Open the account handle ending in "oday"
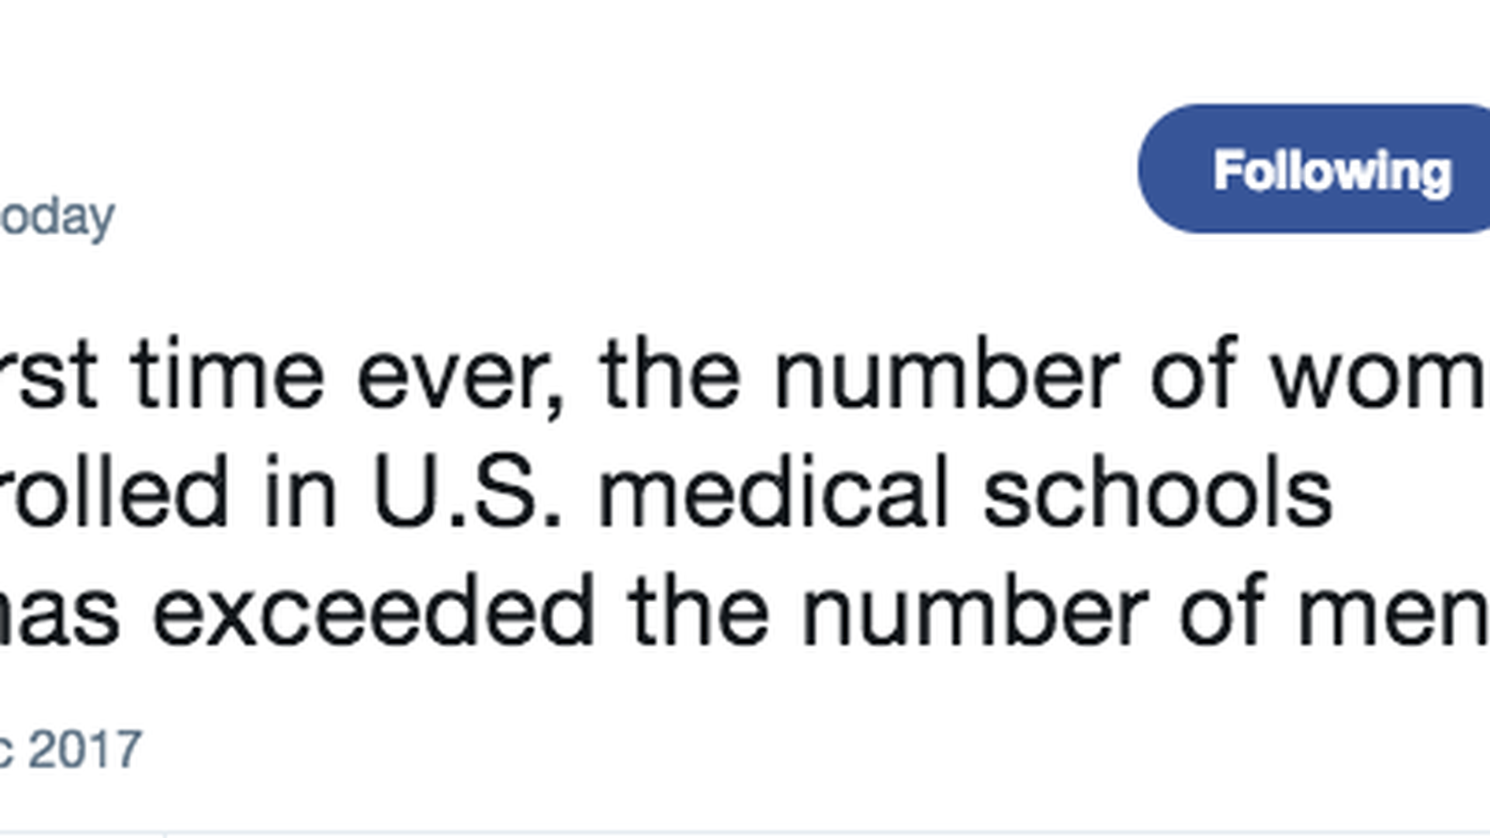Image resolution: width=1490 pixels, height=838 pixels. (x=57, y=217)
